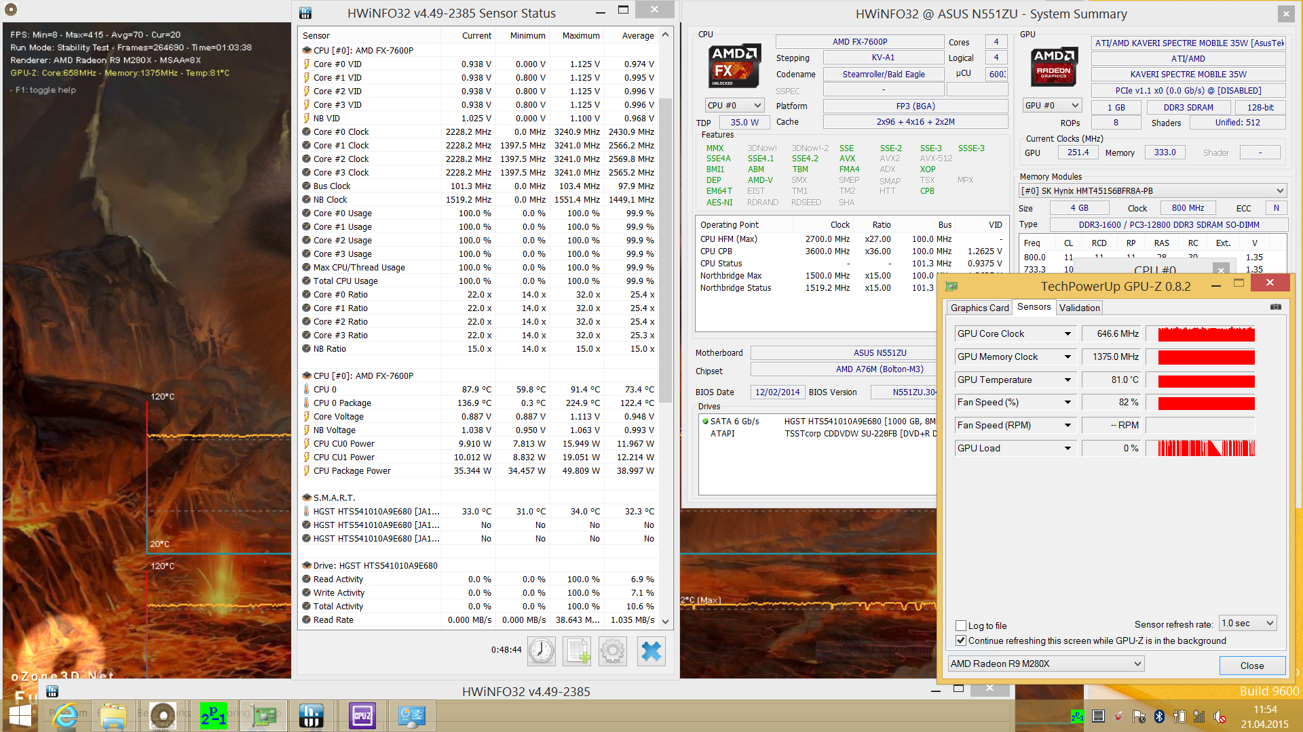
Task: Enable the Log to file checkbox
Action: pos(961,626)
